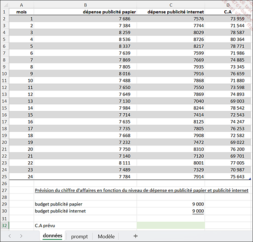
Task: Select the 'mois' header cell
Action: click(21, 12)
